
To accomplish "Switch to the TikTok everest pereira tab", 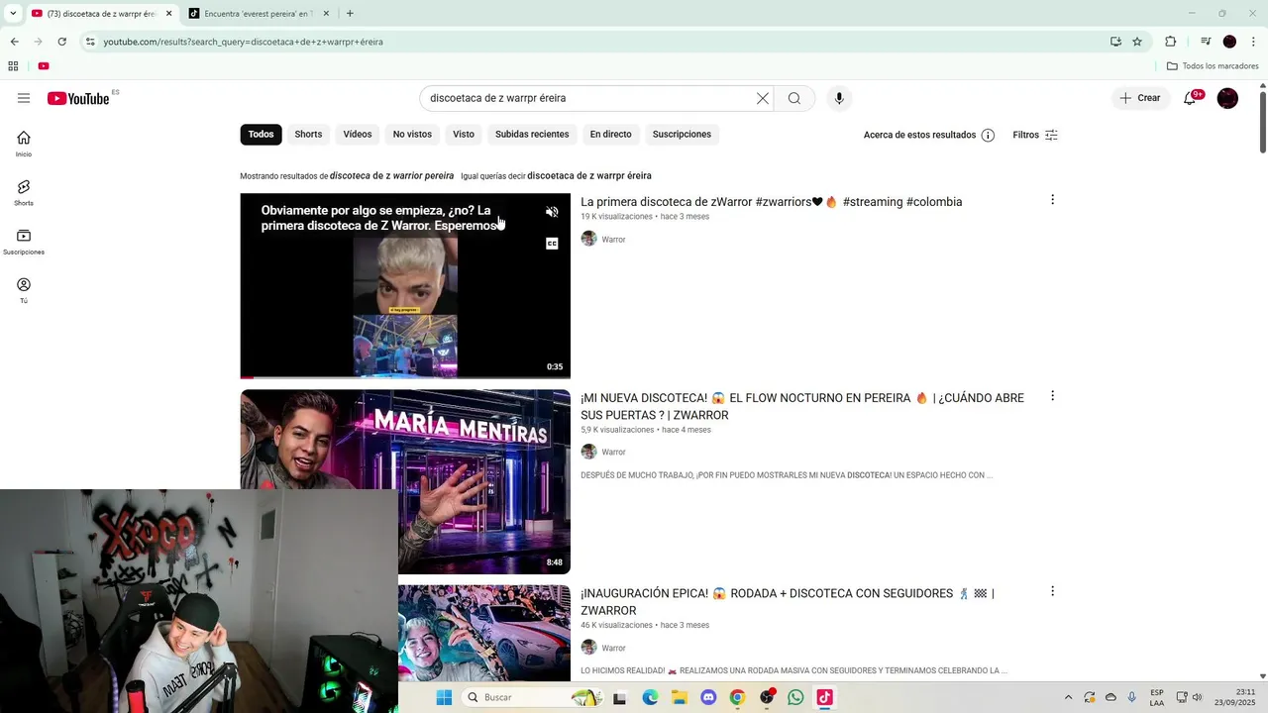I will point(258,14).
